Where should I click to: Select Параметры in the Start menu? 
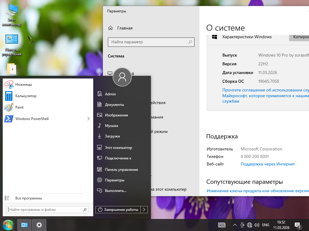coord(114,180)
